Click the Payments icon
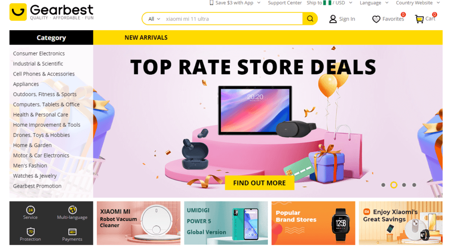Viewport: 455px width, 249px height. coord(72,232)
